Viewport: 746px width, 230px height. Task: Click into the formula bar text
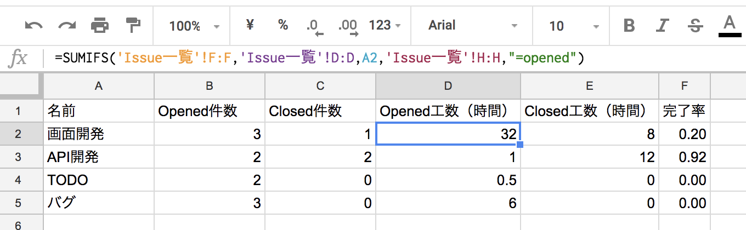click(319, 58)
